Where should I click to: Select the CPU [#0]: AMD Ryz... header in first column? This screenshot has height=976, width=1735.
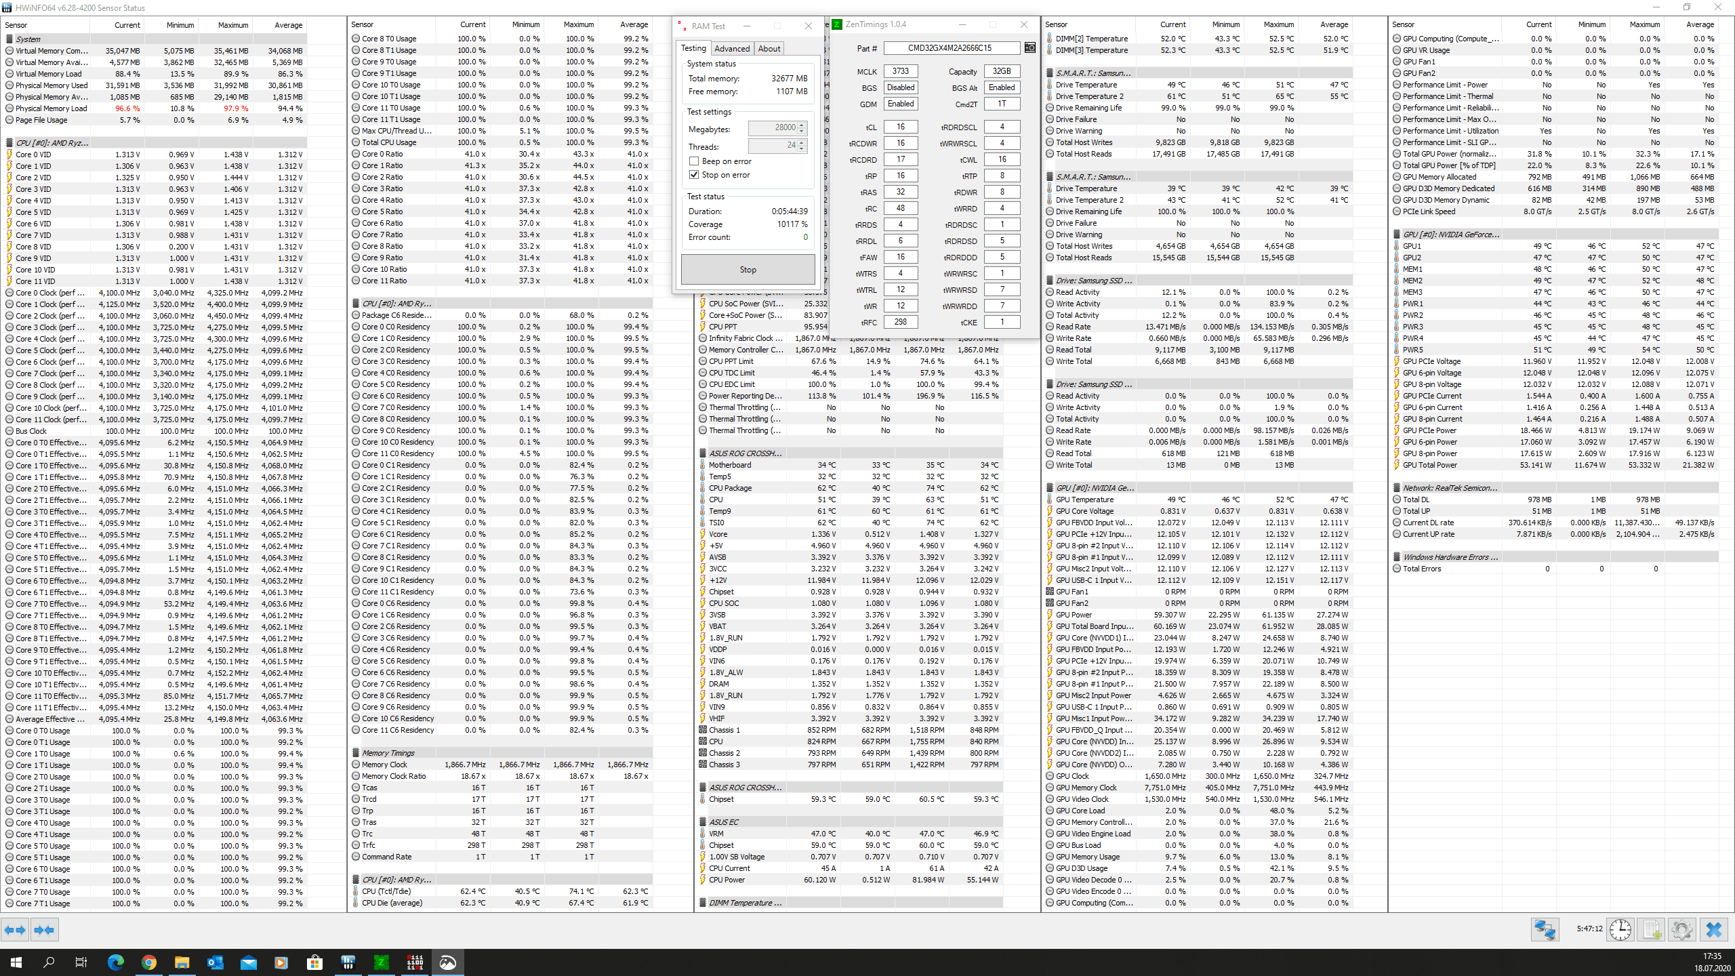156,143
